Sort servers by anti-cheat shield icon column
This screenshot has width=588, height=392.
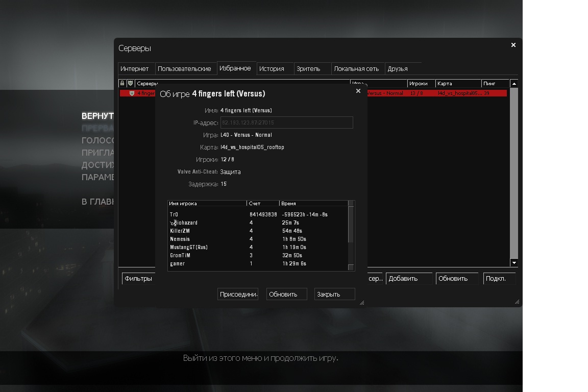coord(131,83)
